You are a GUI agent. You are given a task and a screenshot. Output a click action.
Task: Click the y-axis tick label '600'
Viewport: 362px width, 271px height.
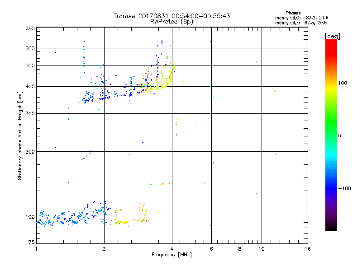[x=30, y=48]
